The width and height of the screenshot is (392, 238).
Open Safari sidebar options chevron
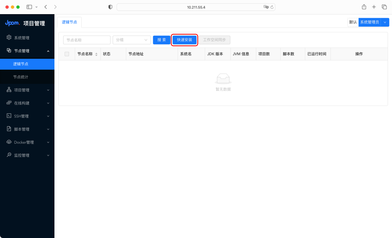(x=37, y=7)
